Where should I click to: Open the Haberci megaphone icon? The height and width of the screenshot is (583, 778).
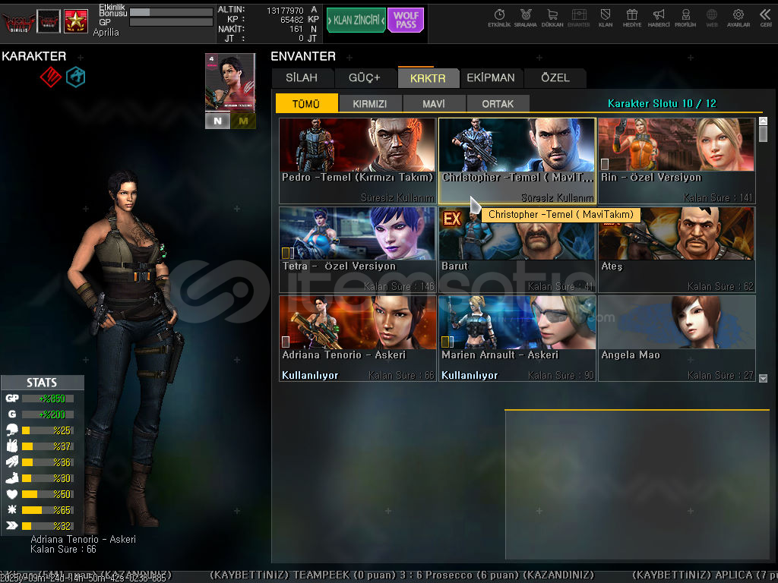659,17
